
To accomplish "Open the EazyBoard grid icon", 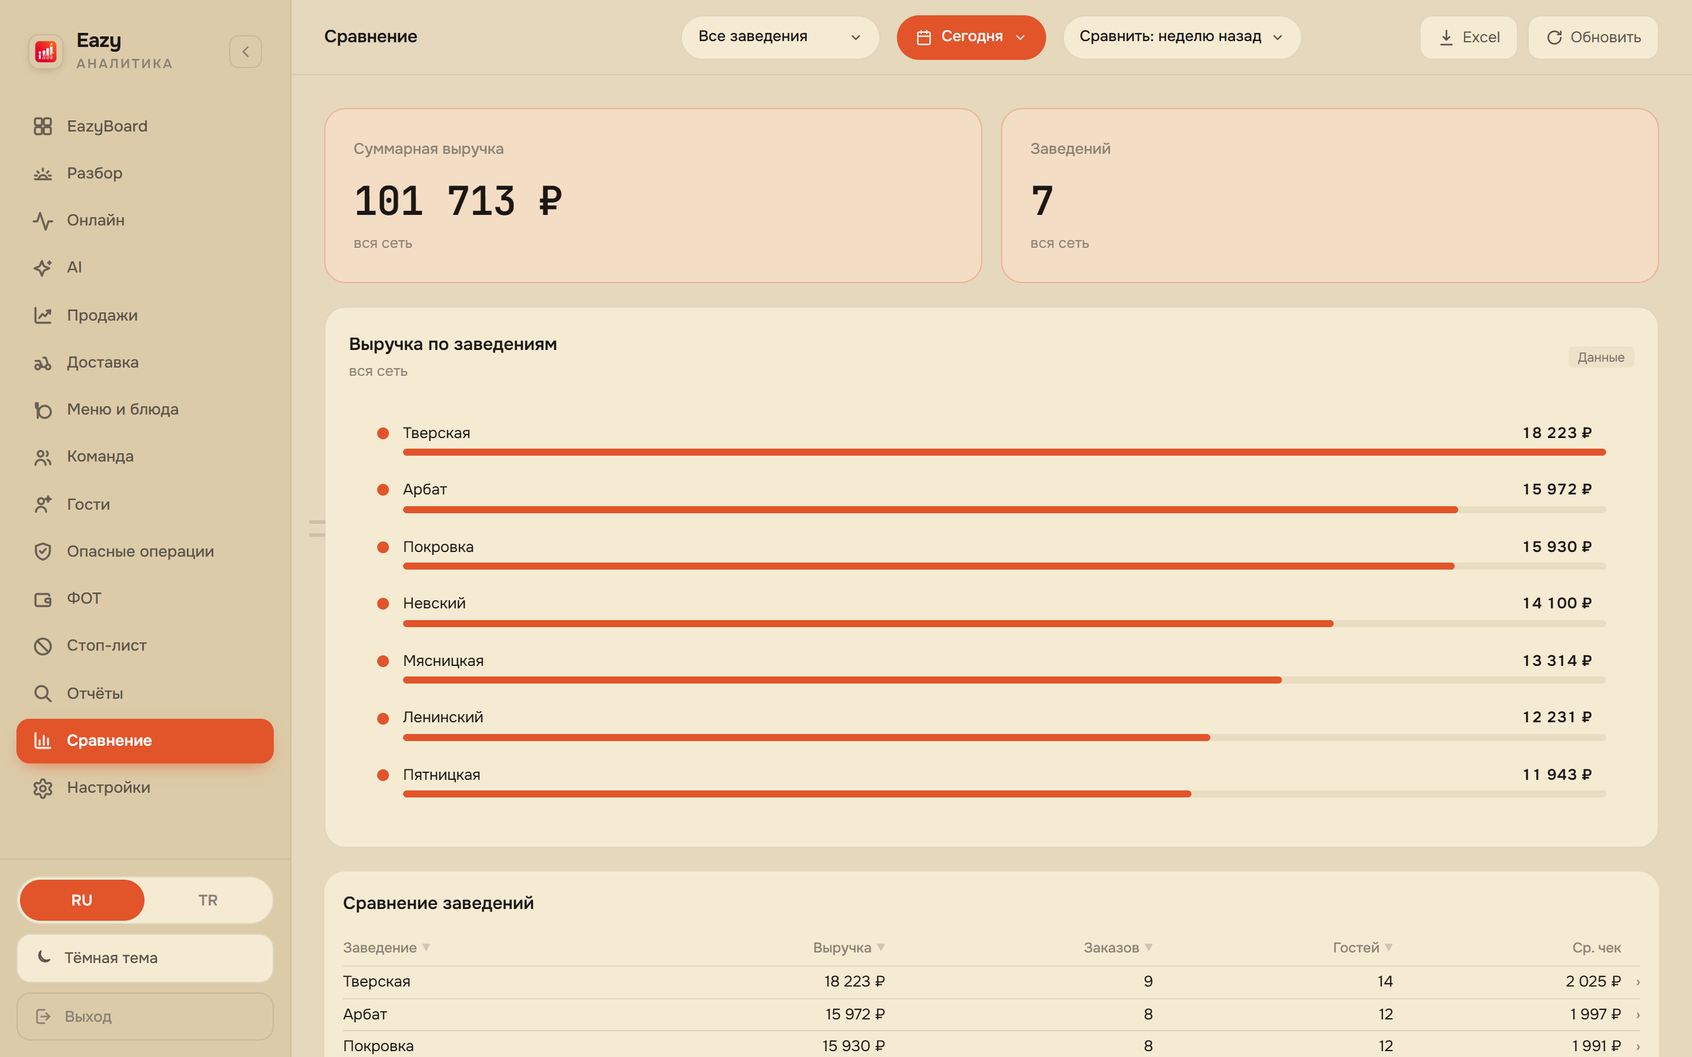I will coord(43,126).
